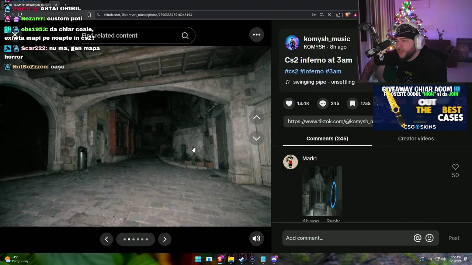The width and height of the screenshot is (472, 265).
Task: Open Mark1 commenter avatar
Action: tap(291, 162)
